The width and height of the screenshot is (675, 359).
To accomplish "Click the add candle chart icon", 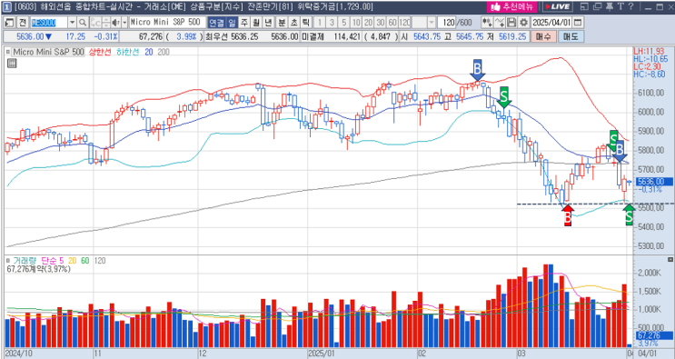I will click(487, 23).
